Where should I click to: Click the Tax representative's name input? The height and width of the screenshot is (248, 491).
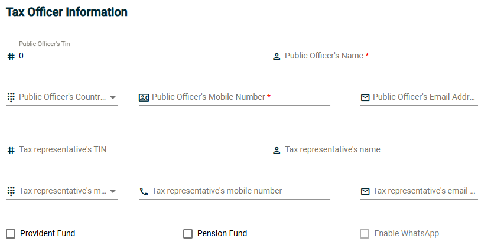pyautogui.click(x=378, y=150)
